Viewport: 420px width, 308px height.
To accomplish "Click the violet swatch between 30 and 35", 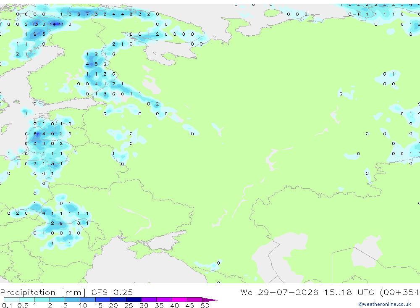I will click(149, 300).
